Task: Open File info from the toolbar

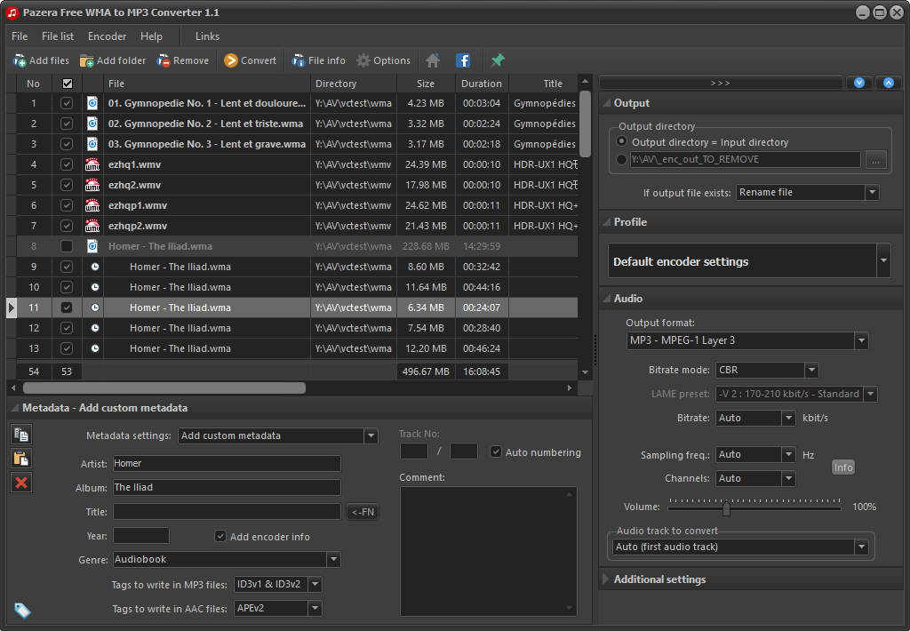Action: (x=299, y=60)
